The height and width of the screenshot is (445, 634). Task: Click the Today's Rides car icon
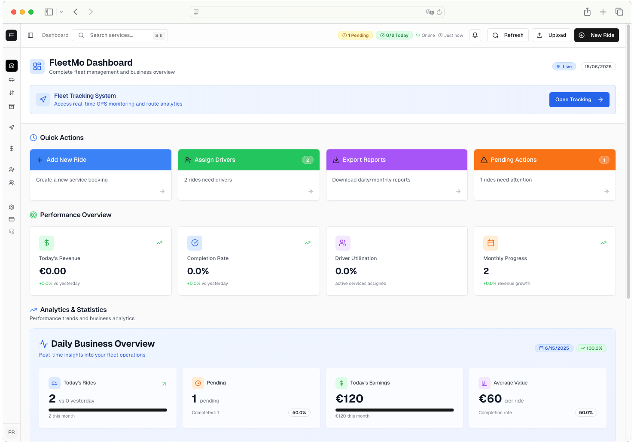pos(55,383)
